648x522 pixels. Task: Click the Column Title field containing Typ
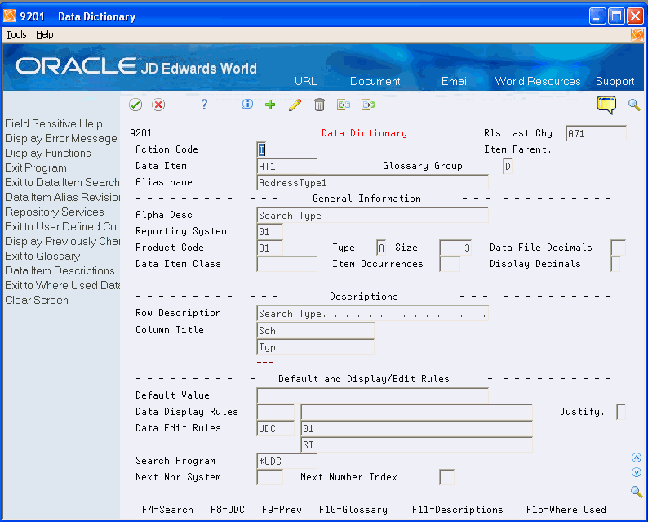[x=315, y=347]
